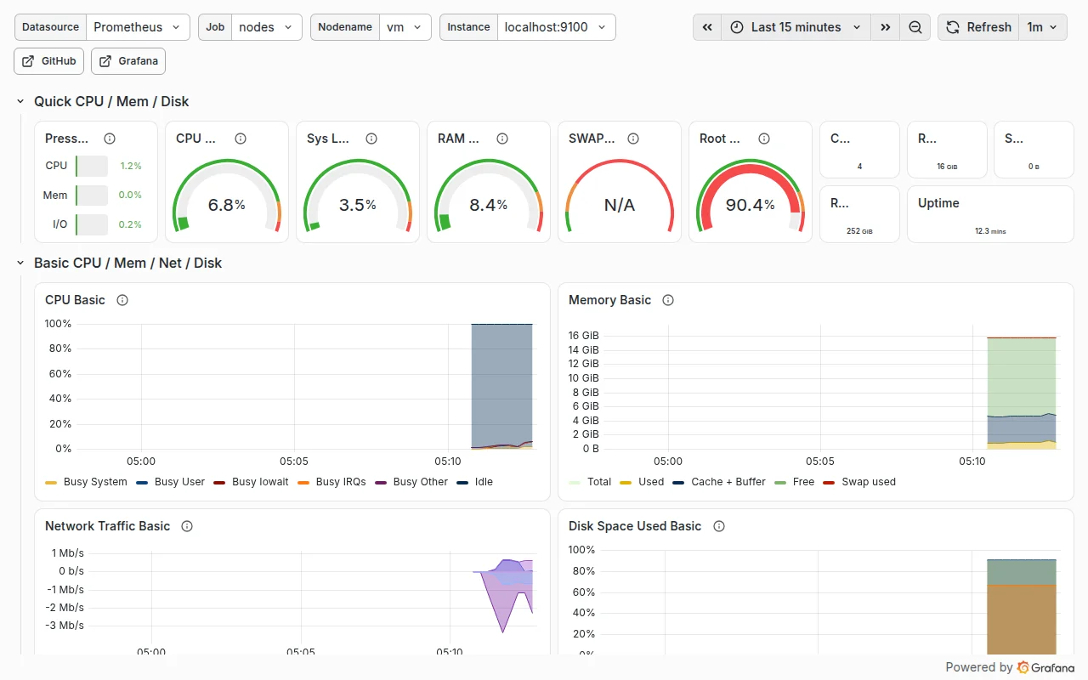Show info for the Pressure panel
The width and height of the screenshot is (1088, 680).
pos(110,139)
